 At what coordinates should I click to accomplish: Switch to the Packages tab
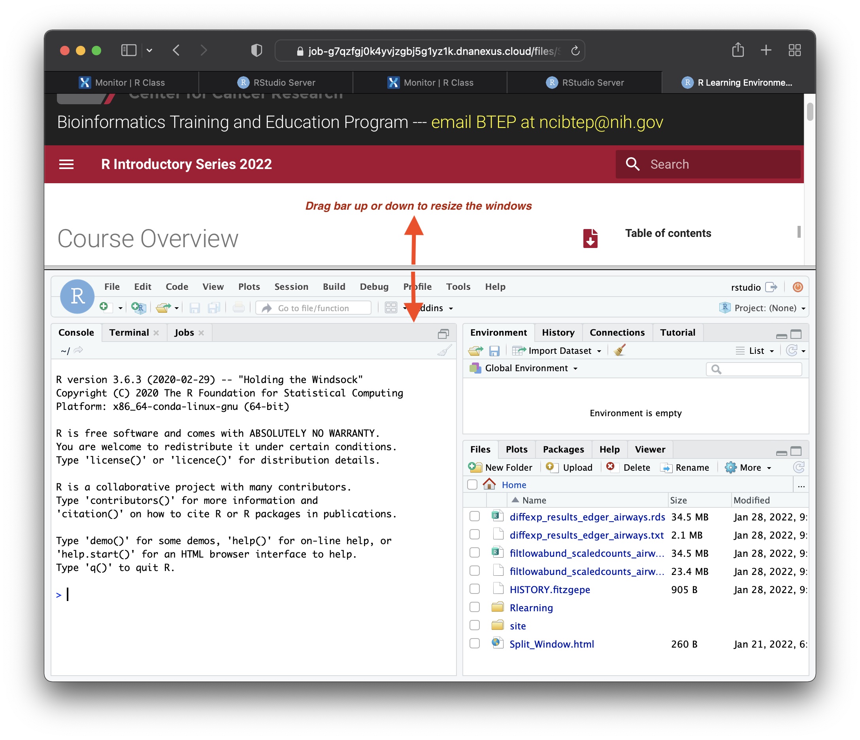pos(563,449)
